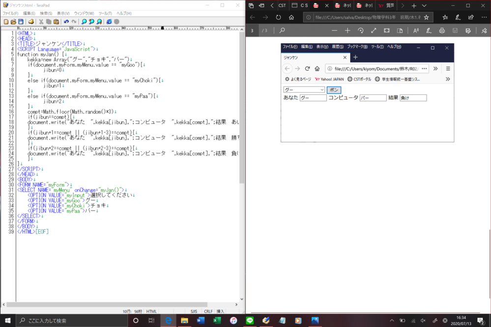Expand Edge tab previews chevron
This screenshot has width=491, height=327.
[424, 5]
